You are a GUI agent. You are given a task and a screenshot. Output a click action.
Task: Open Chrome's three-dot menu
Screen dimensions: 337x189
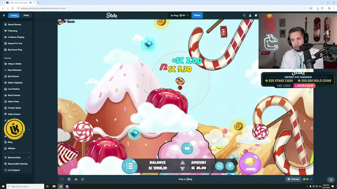334,8
